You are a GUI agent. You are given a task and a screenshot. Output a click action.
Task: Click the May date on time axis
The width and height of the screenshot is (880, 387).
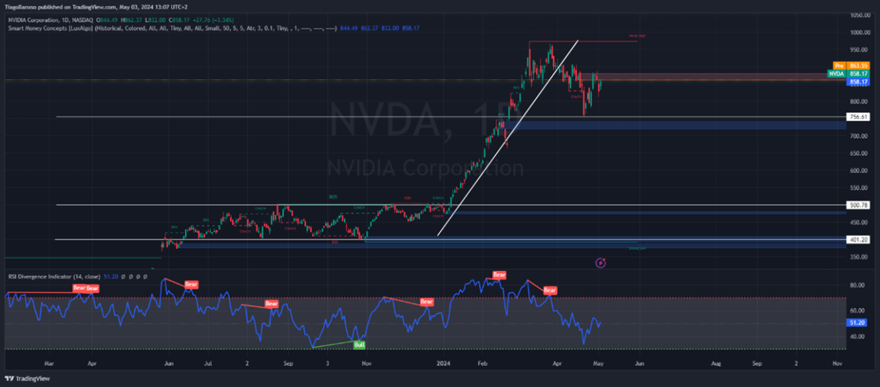point(598,363)
